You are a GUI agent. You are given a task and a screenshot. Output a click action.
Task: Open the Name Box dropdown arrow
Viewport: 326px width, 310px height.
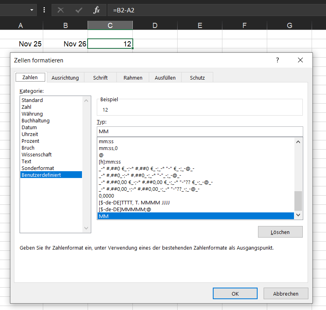tap(32, 10)
